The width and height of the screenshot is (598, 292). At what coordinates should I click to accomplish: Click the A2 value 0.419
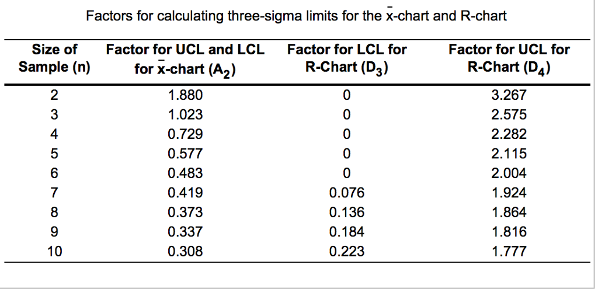tap(185, 193)
